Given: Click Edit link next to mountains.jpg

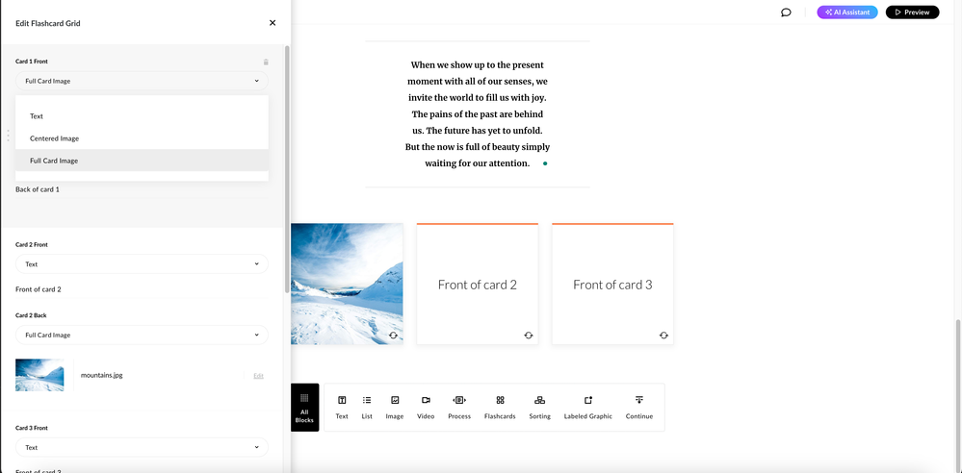Looking at the screenshot, I should pos(258,376).
